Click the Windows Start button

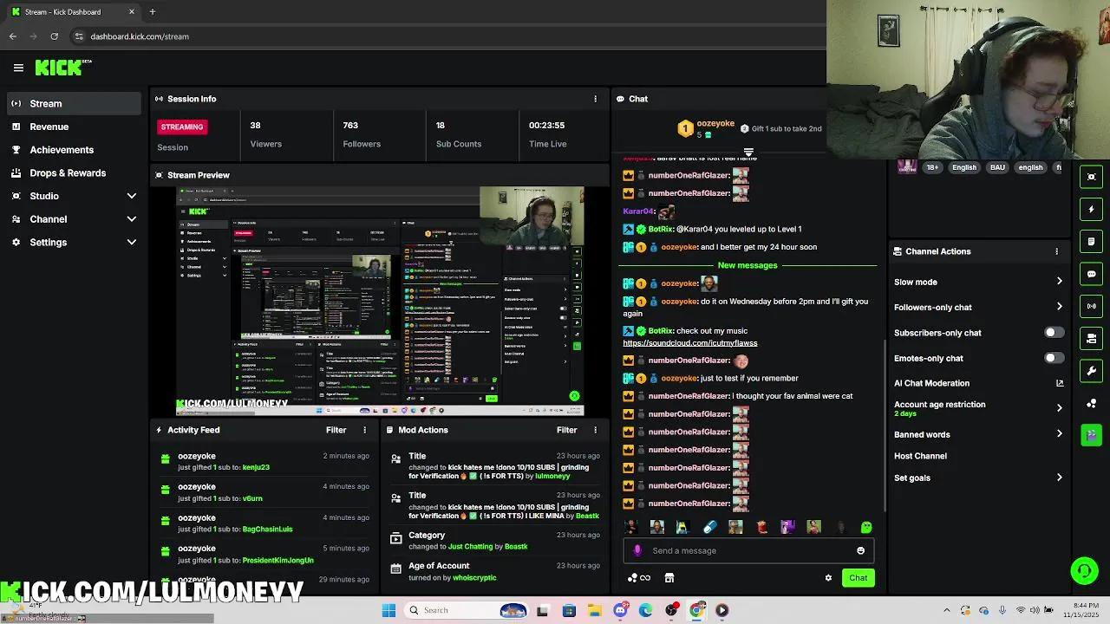pos(388,610)
